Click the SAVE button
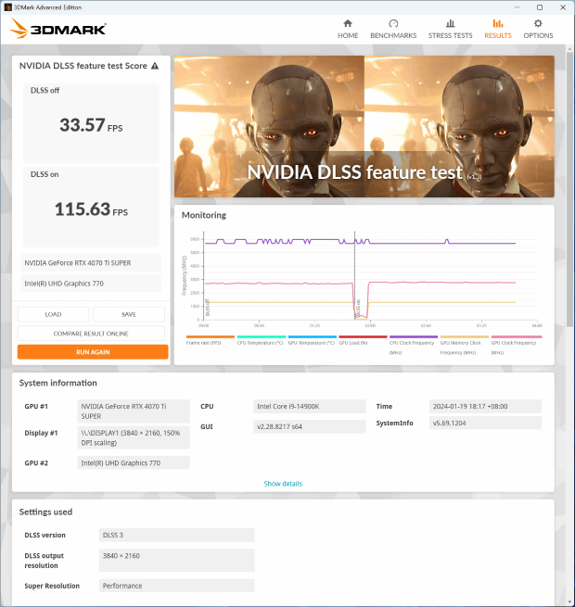The width and height of the screenshot is (575, 607). pyautogui.click(x=129, y=314)
